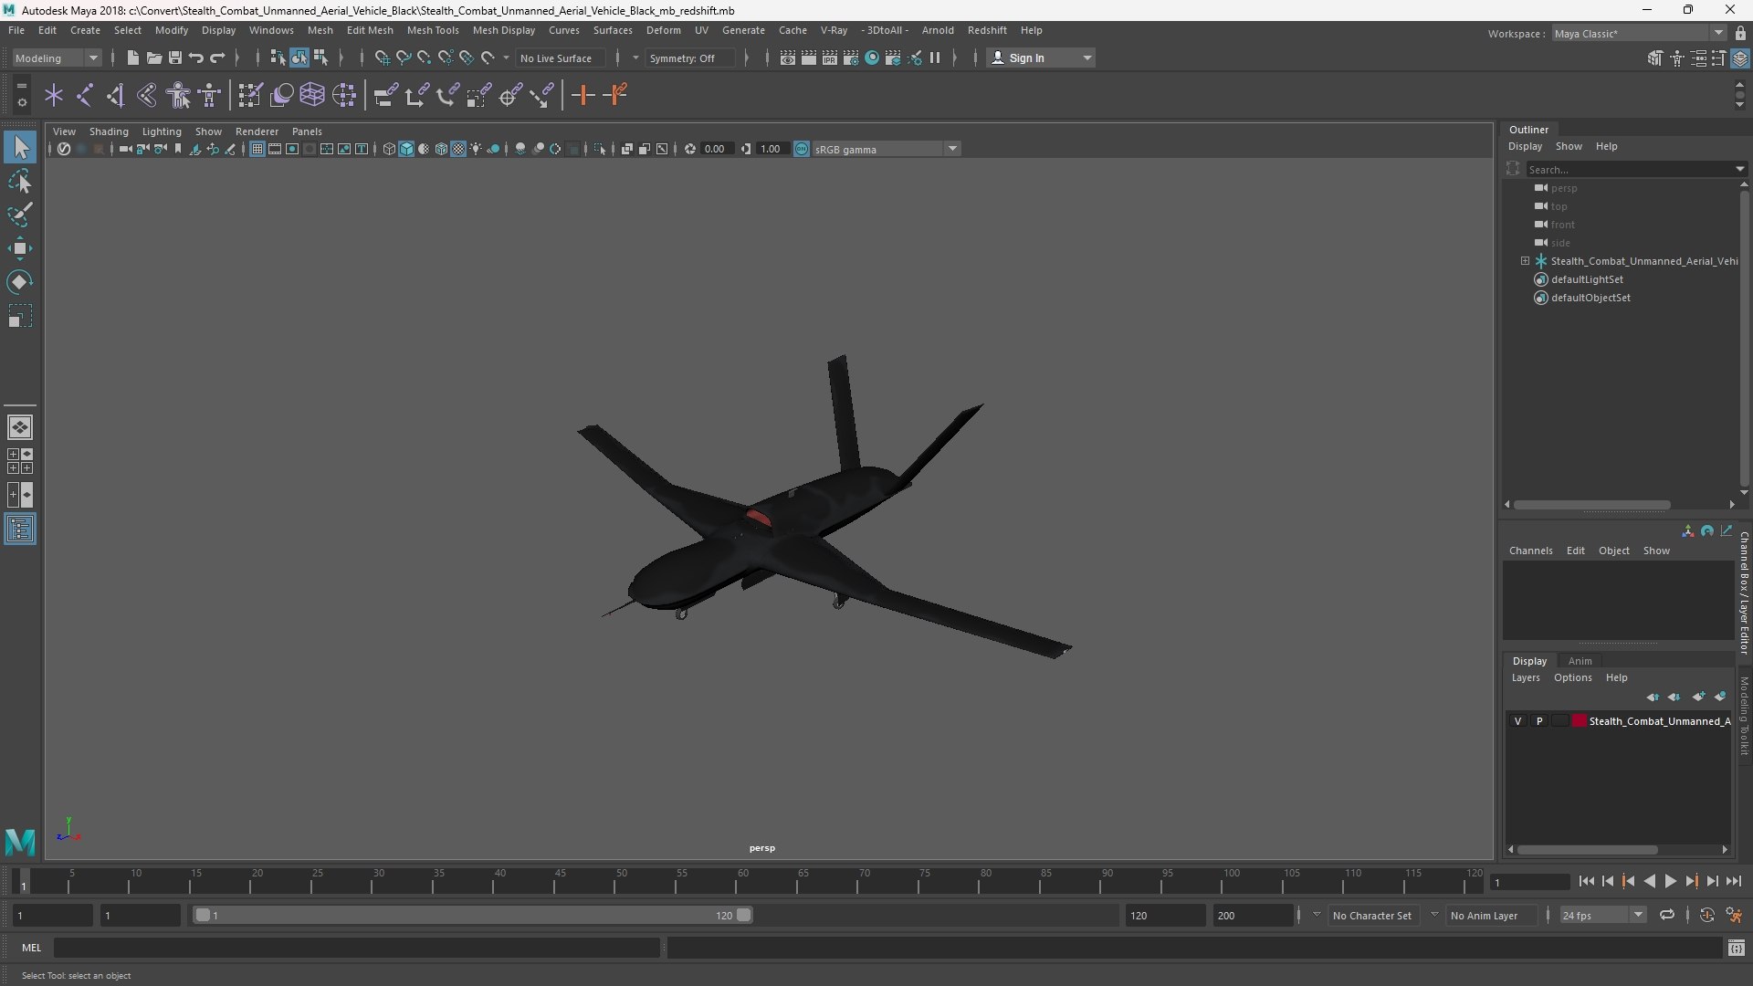Choose the Scale tool in toolbox
This screenshot has height=986, width=1753.
coord(20,316)
